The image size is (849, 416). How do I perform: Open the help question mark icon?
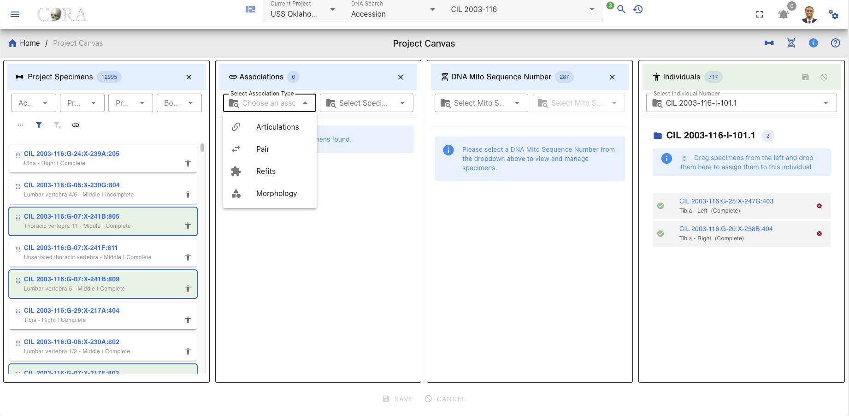tap(836, 43)
